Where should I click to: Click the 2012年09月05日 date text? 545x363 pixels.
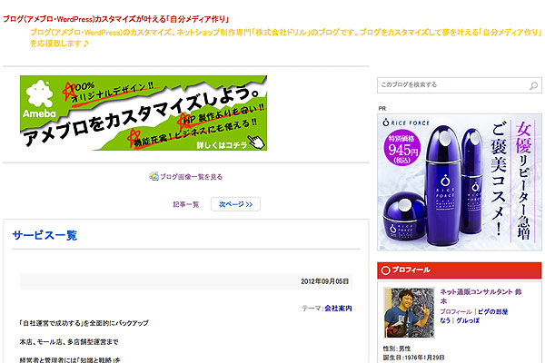pyautogui.click(x=324, y=281)
